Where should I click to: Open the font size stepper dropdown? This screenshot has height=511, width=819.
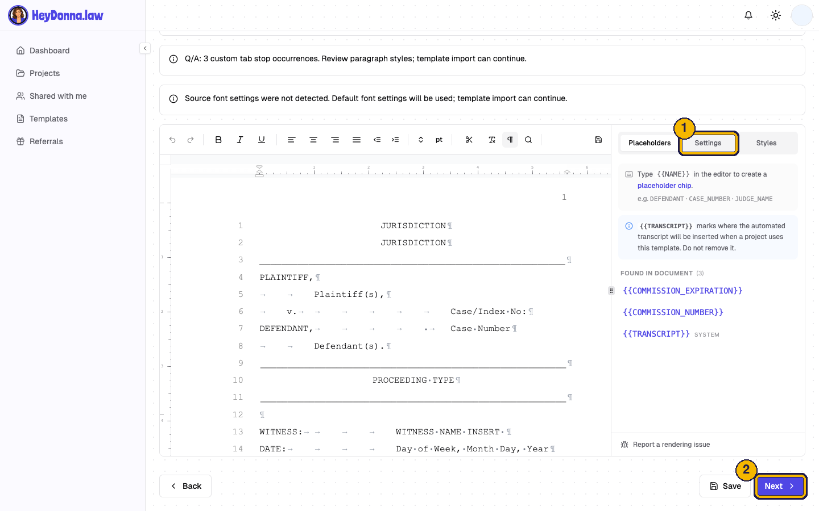pyautogui.click(x=421, y=140)
